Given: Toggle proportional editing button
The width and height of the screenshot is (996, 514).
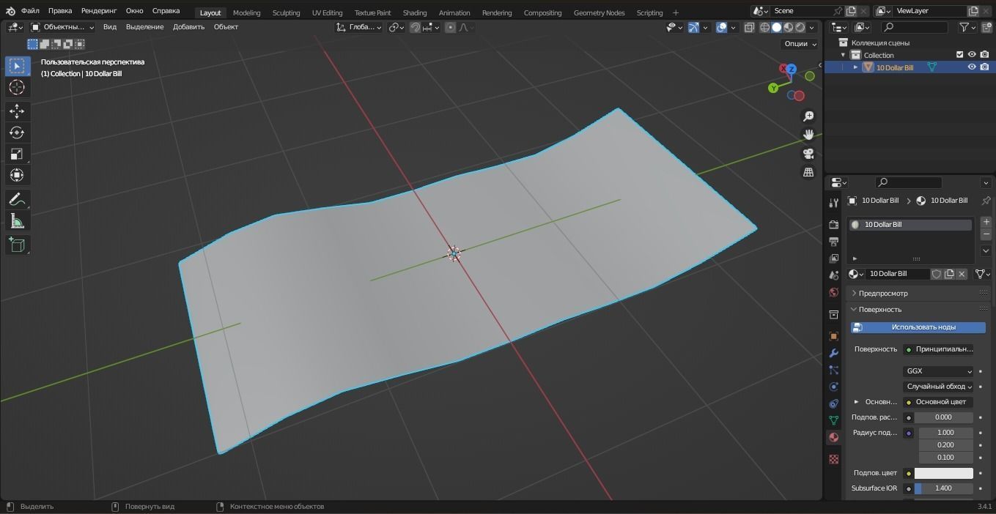Looking at the screenshot, I should (451, 27).
